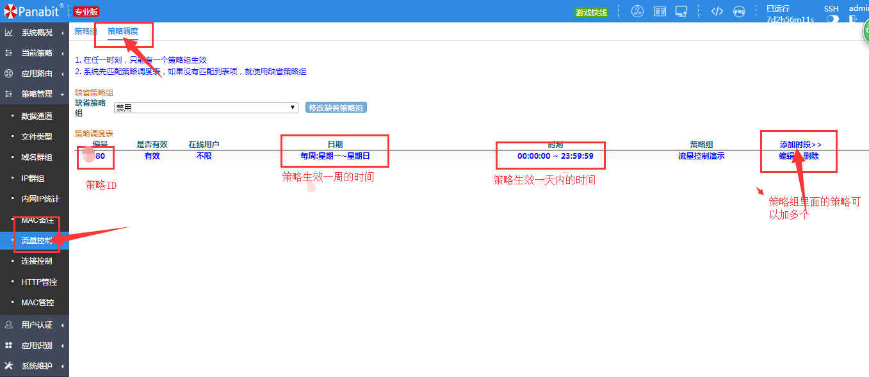Viewport: 869px width, 377px height.
Task: Click the Panabit logo
Action: coord(32,11)
